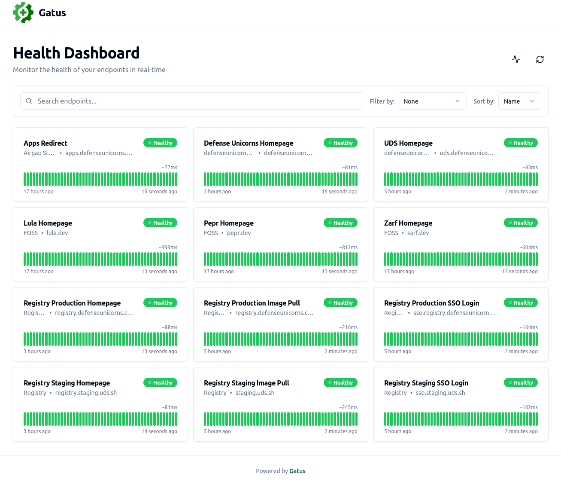
Task: Toggle the activity pulse icon in header
Action: [516, 59]
